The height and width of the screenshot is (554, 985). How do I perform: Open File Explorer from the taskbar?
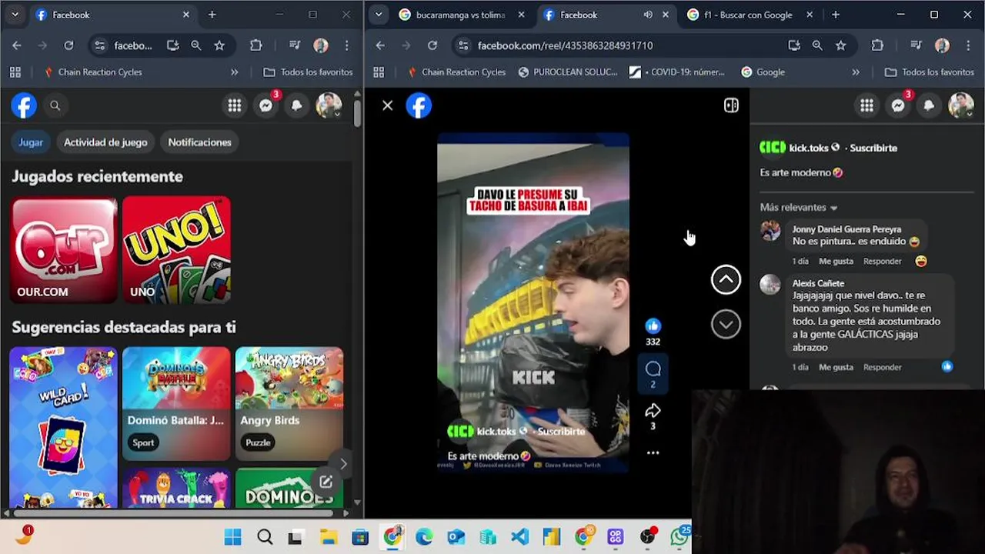click(329, 537)
